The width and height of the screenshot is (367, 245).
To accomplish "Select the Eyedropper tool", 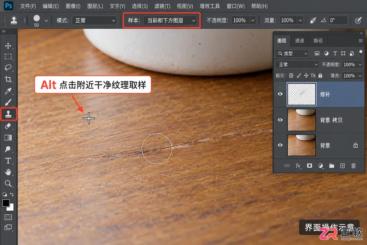I will tap(8, 91).
